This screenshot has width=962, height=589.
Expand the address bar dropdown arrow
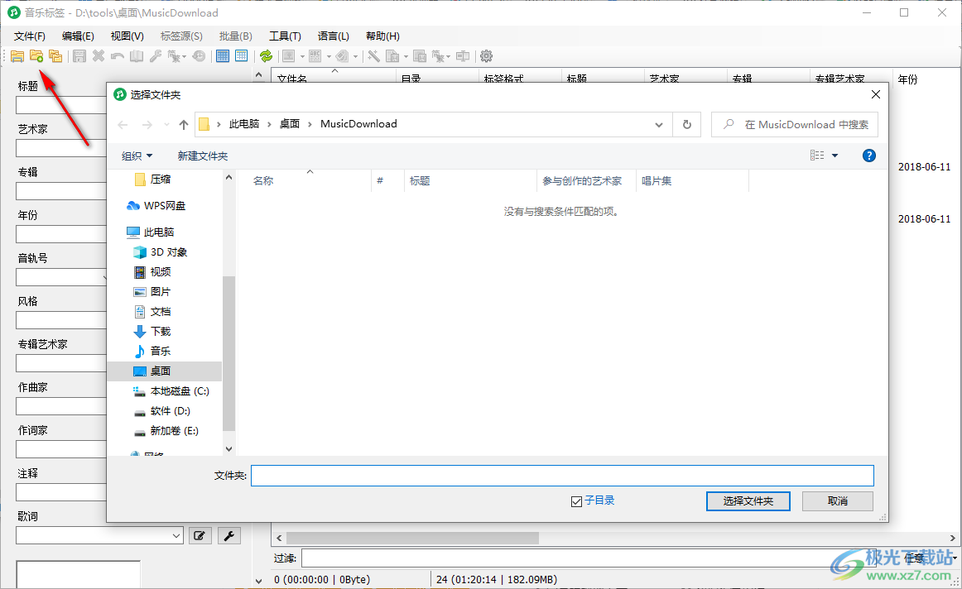tap(659, 123)
